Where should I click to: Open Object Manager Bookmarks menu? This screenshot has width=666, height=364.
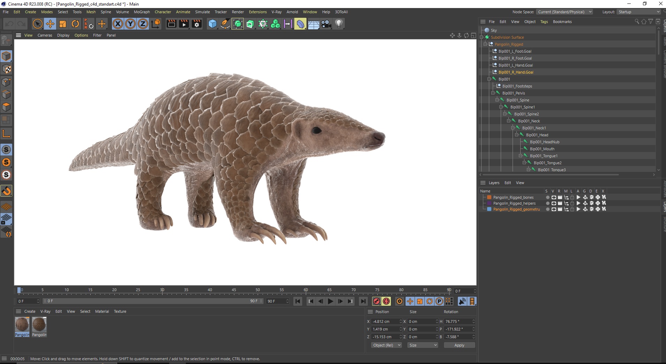(562, 22)
